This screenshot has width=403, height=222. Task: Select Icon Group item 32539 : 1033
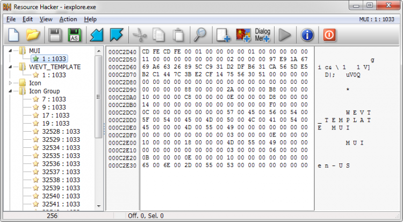pyautogui.click(x=61, y=188)
